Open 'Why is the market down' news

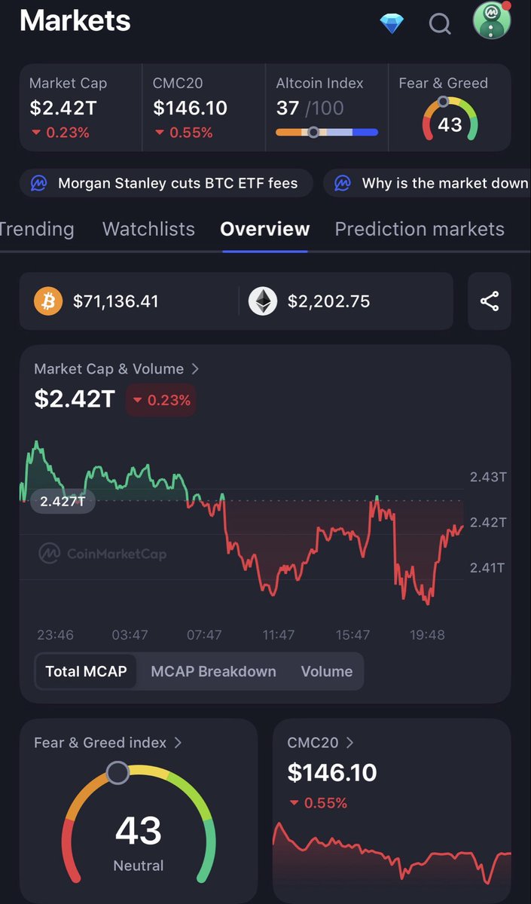click(x=444, y=183)
